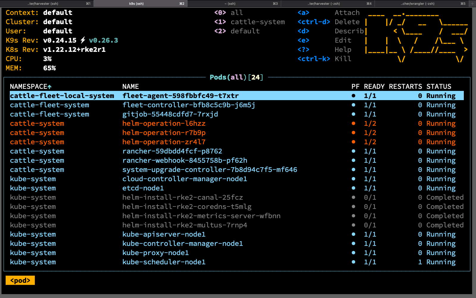Click the K8s Rev value v1.22.12+rke2r1
This screenshot has width=476, height=298.
click(x=74, y=49)
